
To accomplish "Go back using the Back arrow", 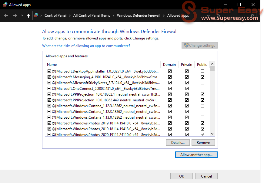I will [x=6, y=15].
